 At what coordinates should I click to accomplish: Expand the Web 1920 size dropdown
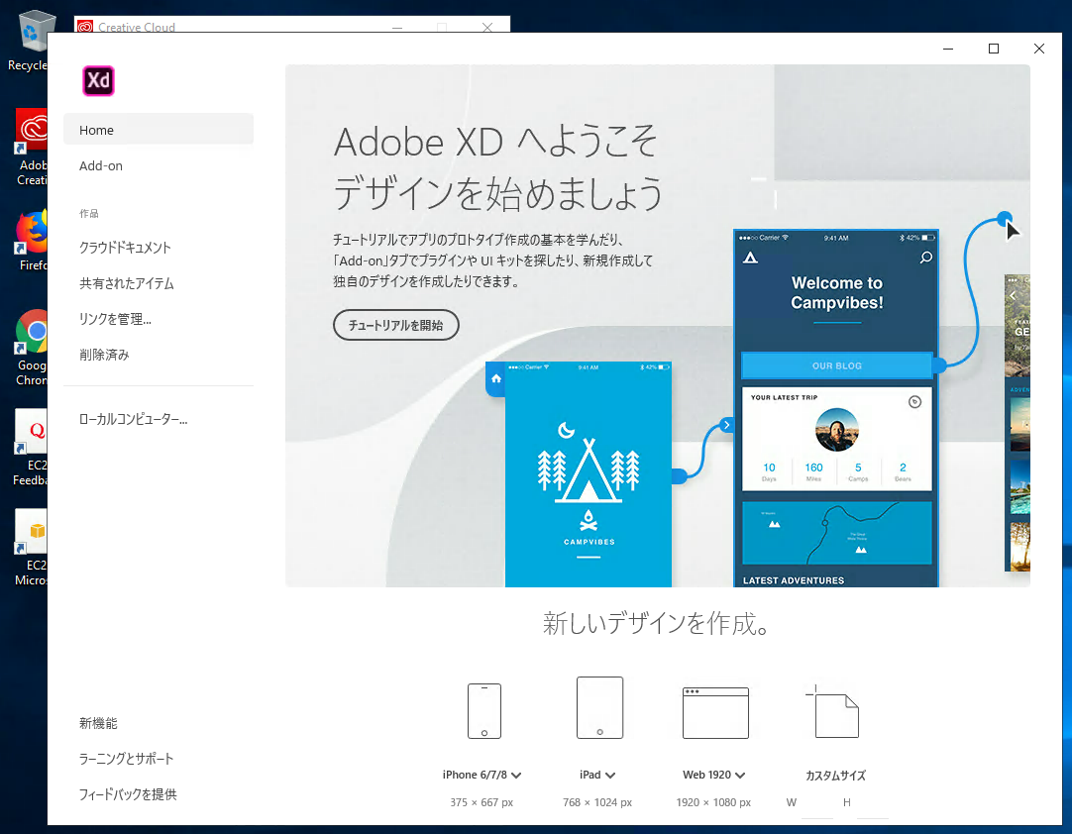[740, 776]
